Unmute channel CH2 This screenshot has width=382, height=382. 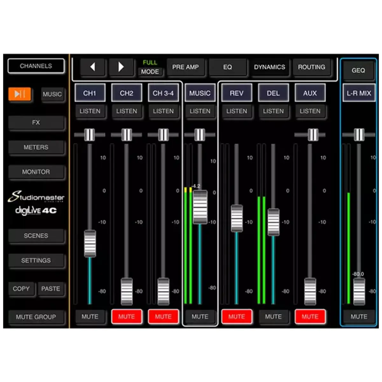click(x=127, y=316)
